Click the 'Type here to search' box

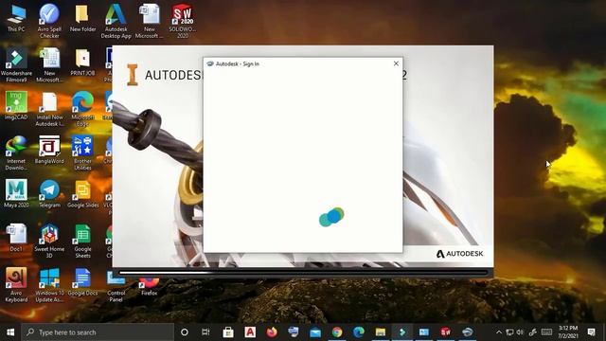tap(98, 332)
